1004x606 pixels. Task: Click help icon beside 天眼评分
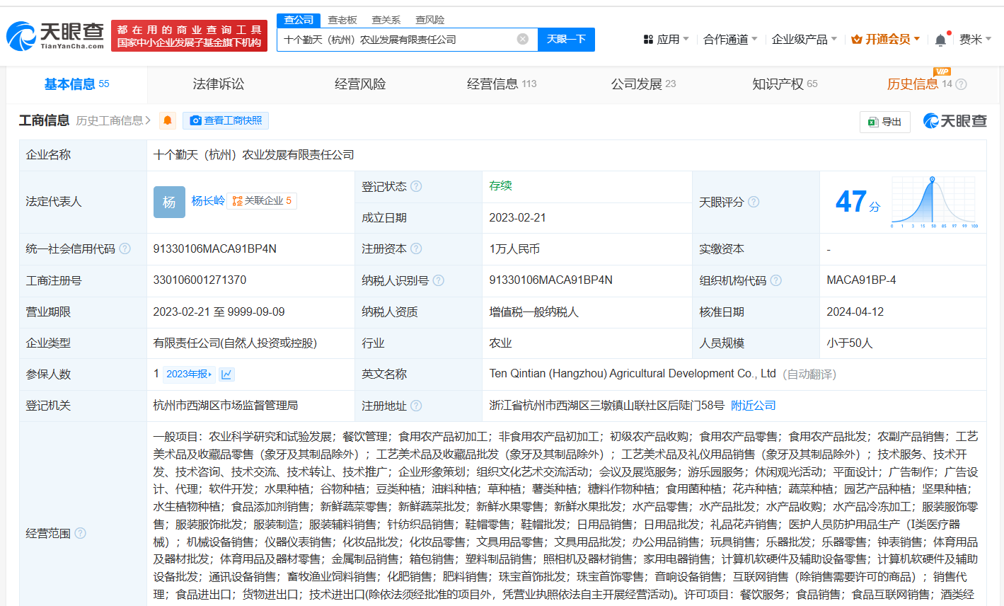pyautogui.click(x=754, y=202)
